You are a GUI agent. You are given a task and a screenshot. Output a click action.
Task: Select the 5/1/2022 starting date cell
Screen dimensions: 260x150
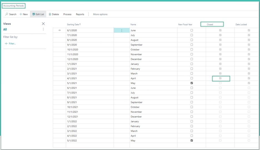pos(90,140)
